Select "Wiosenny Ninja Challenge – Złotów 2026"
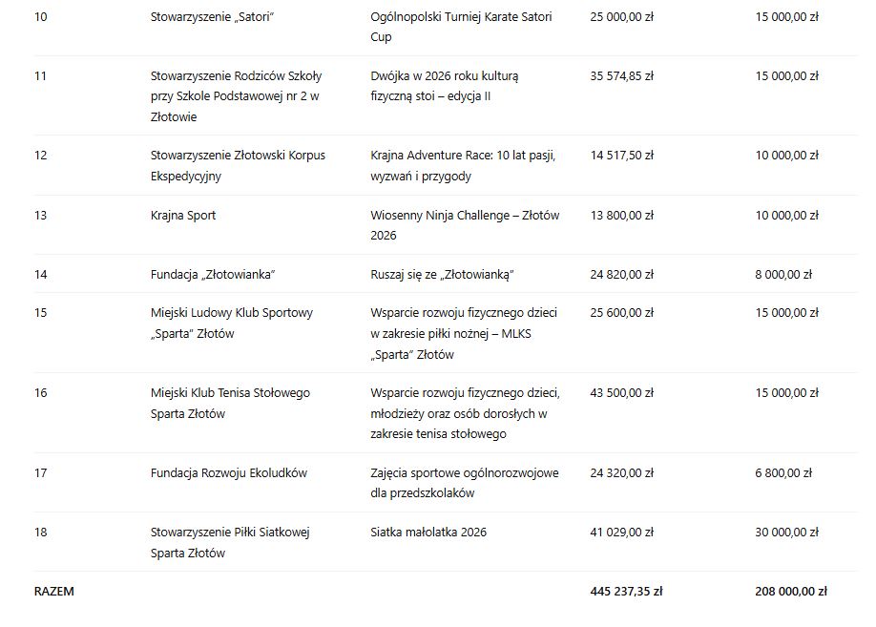The height and width of the screenshot is (627, 876). pyautogui.click(x=465, y=225)
